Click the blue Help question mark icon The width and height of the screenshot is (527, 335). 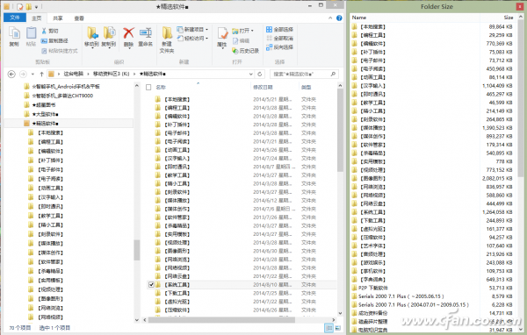[339, 18]
